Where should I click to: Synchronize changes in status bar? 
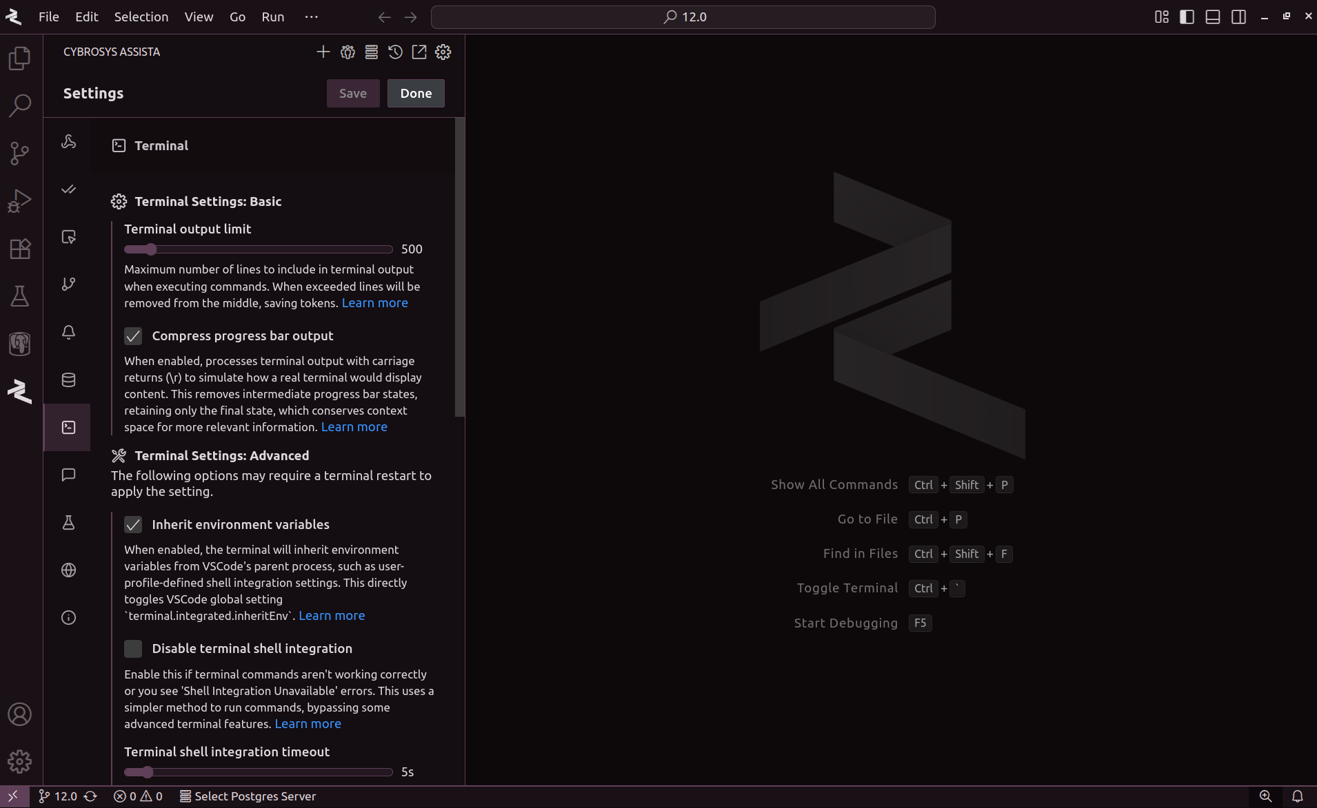tap(90, 796)
